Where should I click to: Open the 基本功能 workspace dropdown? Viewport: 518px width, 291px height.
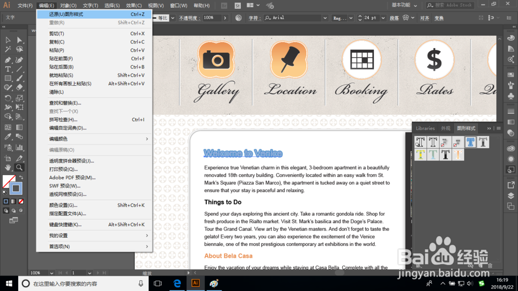[x=405, y=5]
